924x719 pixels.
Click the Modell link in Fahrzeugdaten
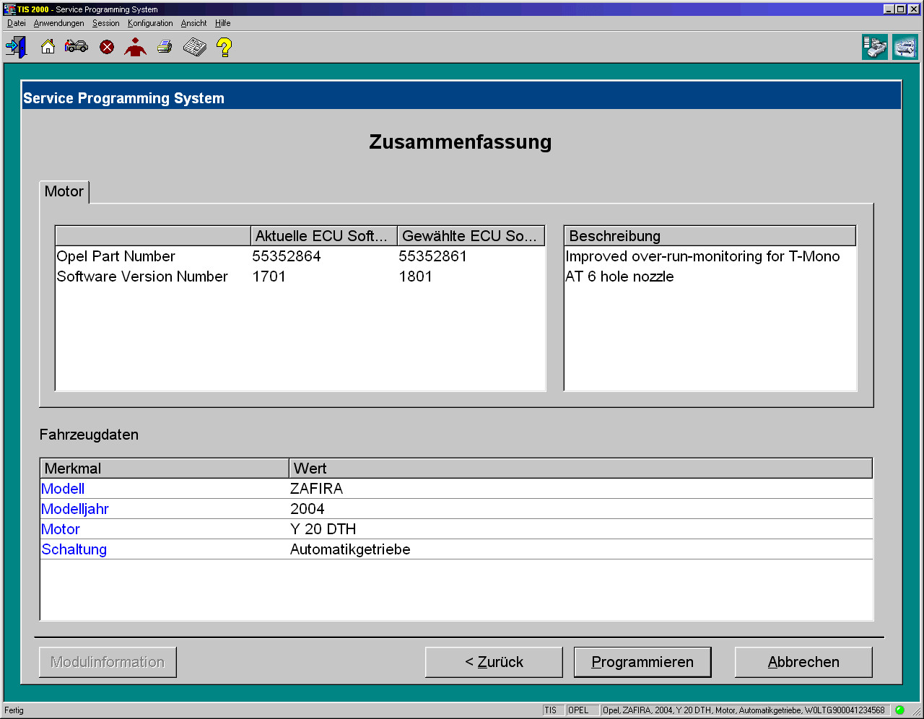(x=63, y=489)
